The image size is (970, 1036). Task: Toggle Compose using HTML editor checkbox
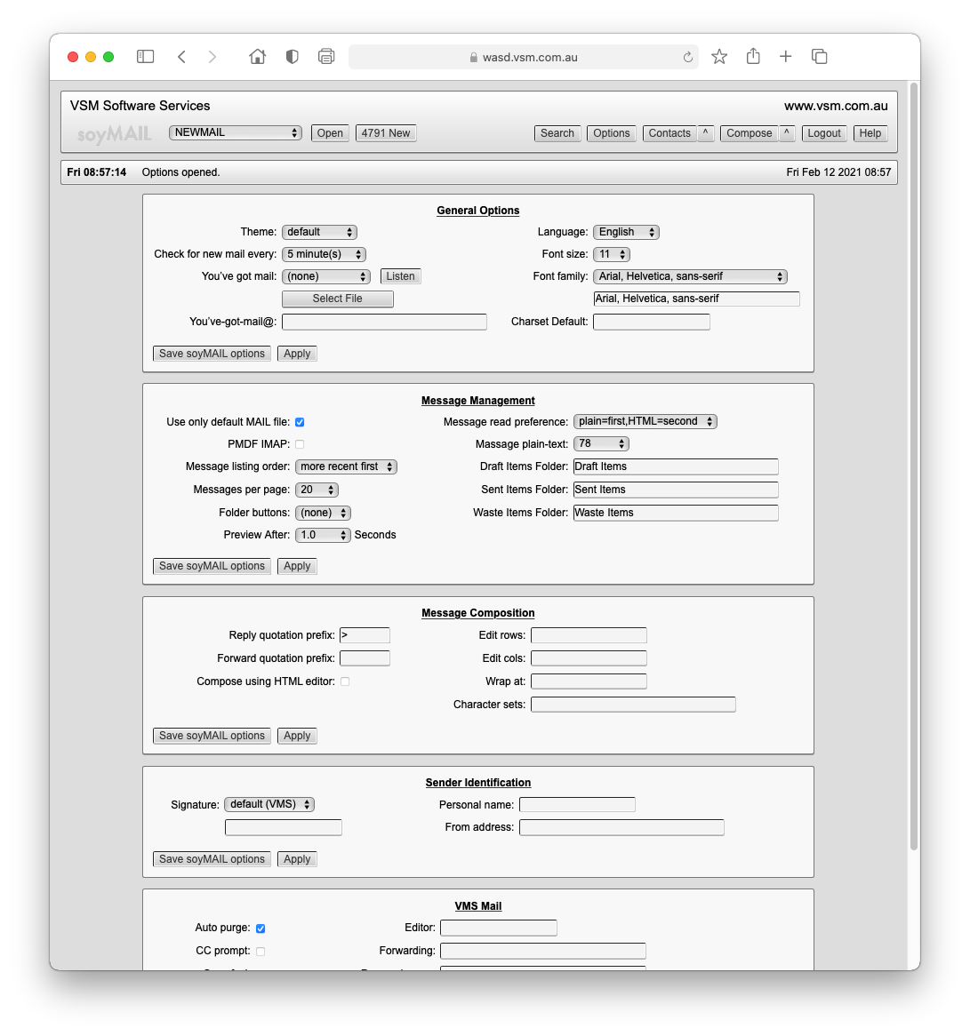pos(344,681)
